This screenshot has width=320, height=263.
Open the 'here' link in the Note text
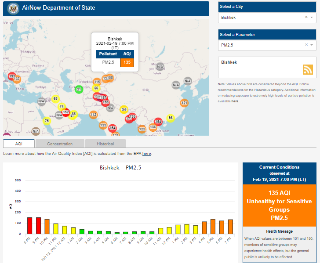235,101
